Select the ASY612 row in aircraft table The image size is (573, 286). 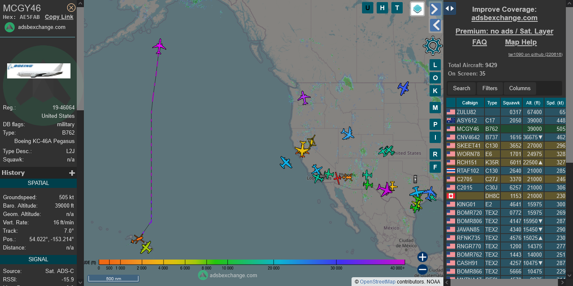coord(506,120)
